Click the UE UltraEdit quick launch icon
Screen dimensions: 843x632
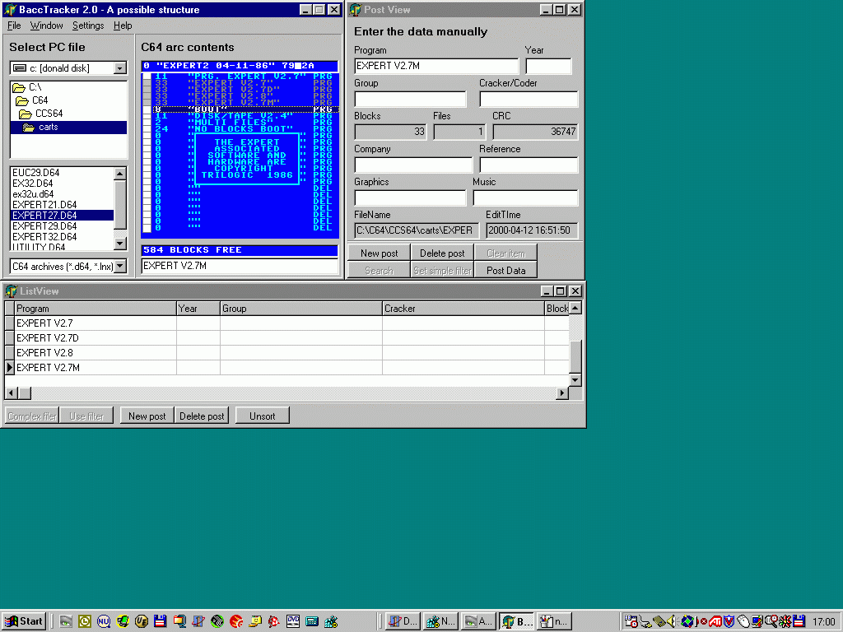[x=142, y=621]
